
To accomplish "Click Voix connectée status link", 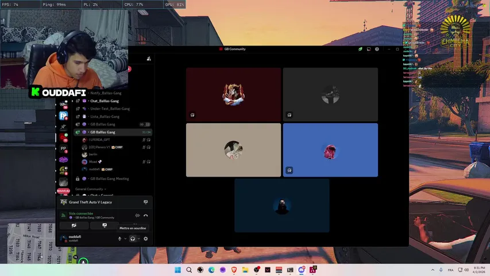I will click(x=81, y=213).
